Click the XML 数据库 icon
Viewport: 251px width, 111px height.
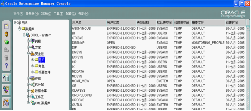point(33,103)
